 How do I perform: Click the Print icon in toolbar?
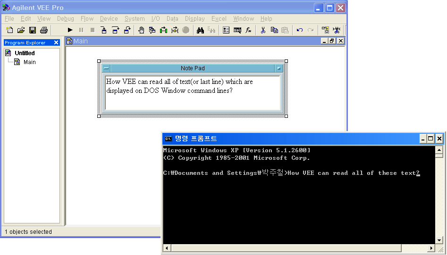point(44,30)
